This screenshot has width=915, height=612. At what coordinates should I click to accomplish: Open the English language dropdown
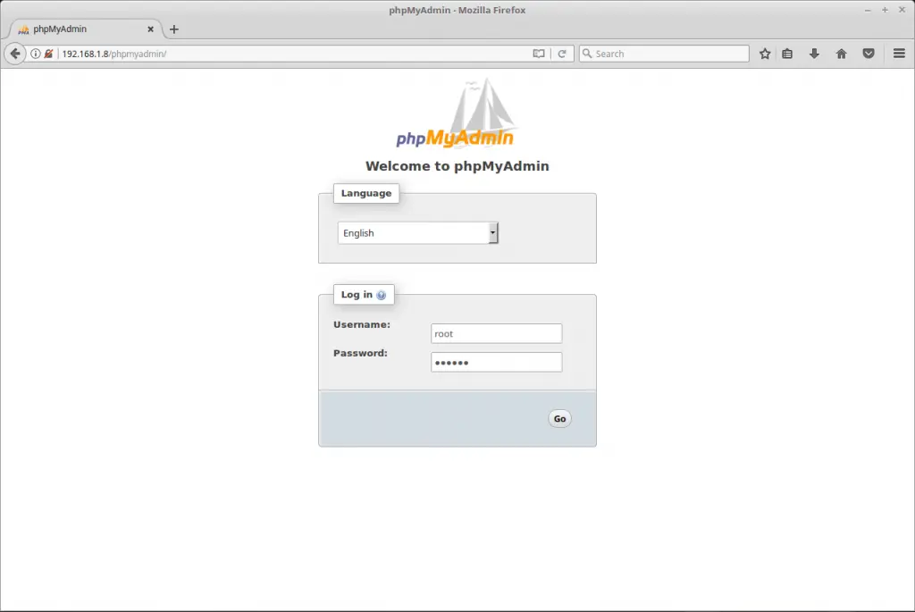click(418, 233)
